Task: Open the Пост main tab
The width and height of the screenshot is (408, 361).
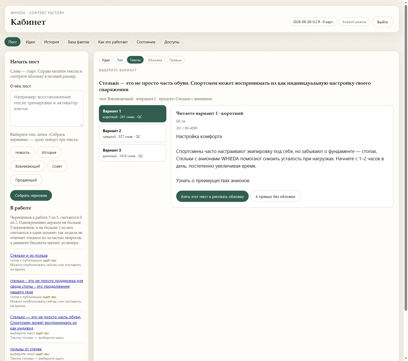Action: [x=12, y=42]
